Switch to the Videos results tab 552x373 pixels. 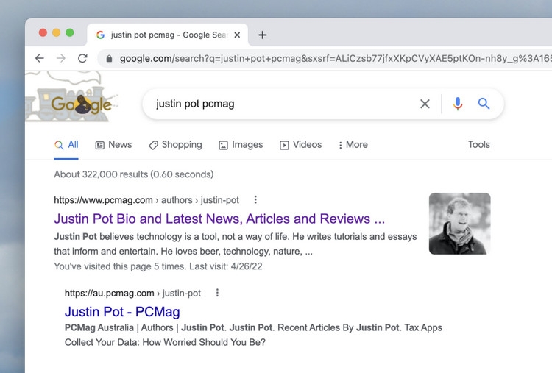tap(300, 145)
